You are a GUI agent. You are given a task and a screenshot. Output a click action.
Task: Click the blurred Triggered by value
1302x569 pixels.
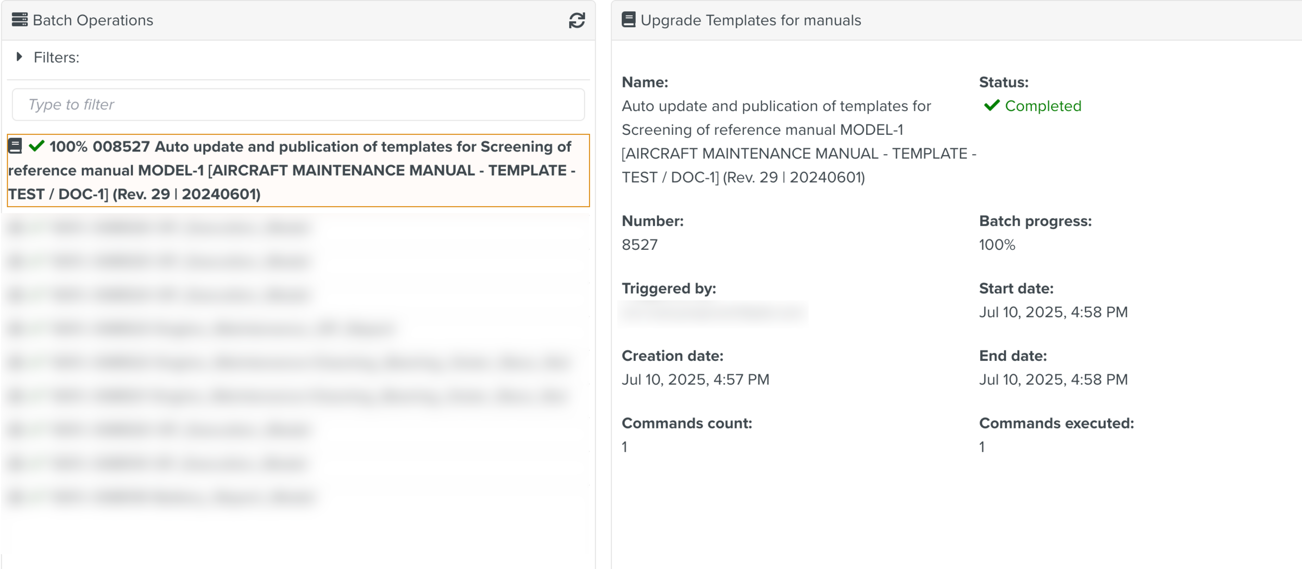712,312
